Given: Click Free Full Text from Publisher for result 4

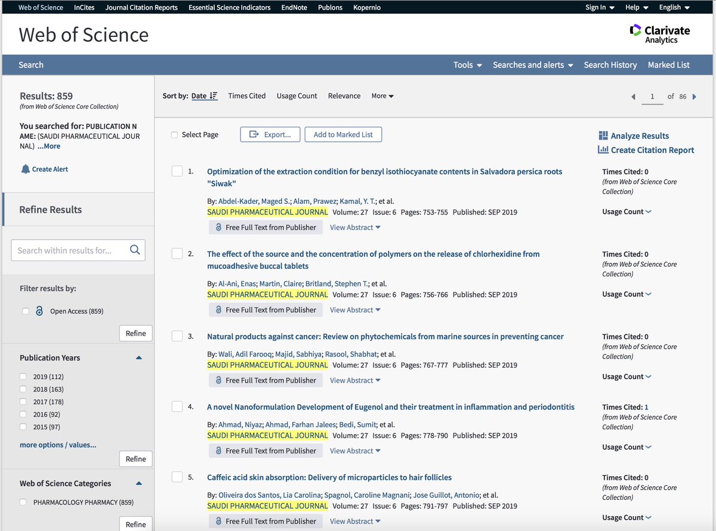Looking at the screenshot, I should point(266,451).
